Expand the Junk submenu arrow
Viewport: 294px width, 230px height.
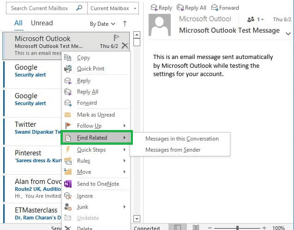click(125, 207)
